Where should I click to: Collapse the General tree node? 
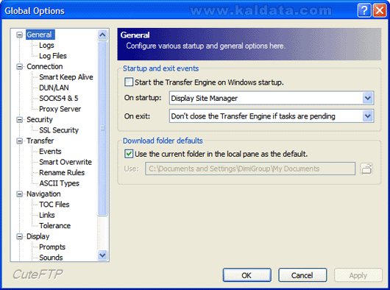19,35
